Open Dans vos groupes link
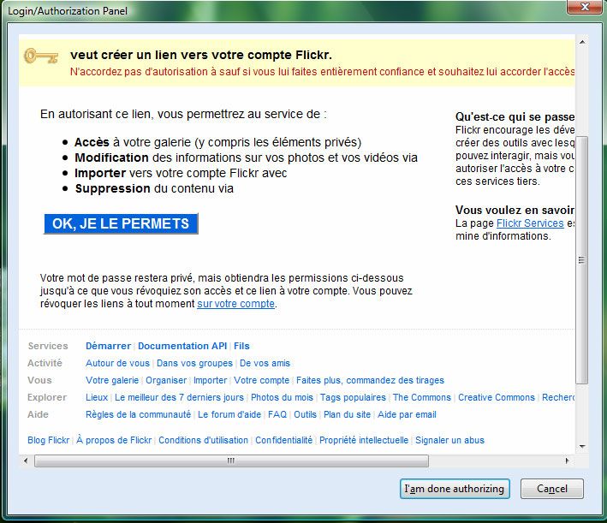Image resolution: width=607 pixels, height=523 pixels. coord(194,363)
